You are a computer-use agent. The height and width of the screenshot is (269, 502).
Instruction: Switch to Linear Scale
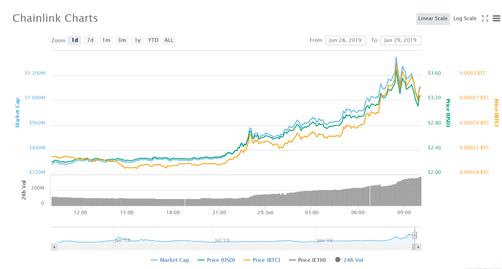pyautogui.click(x=433, y=19)
